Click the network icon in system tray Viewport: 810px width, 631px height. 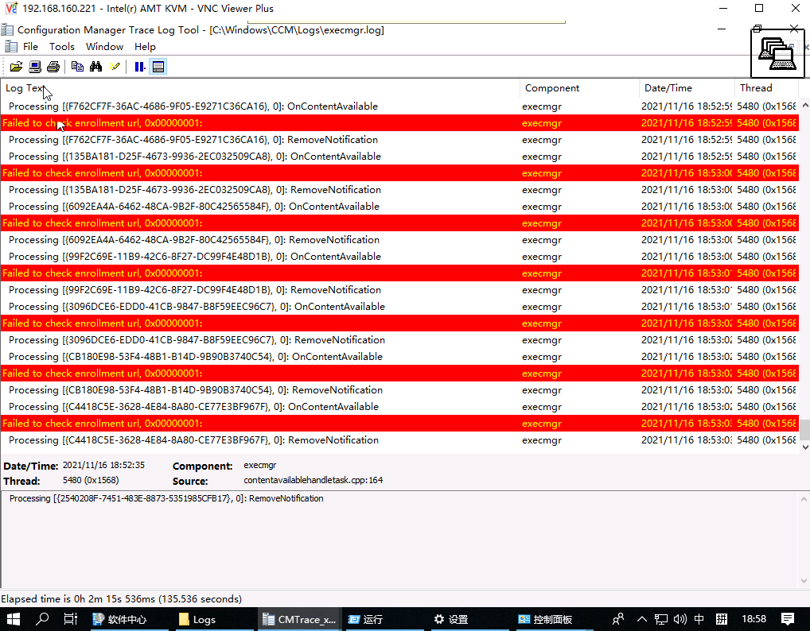661,619
